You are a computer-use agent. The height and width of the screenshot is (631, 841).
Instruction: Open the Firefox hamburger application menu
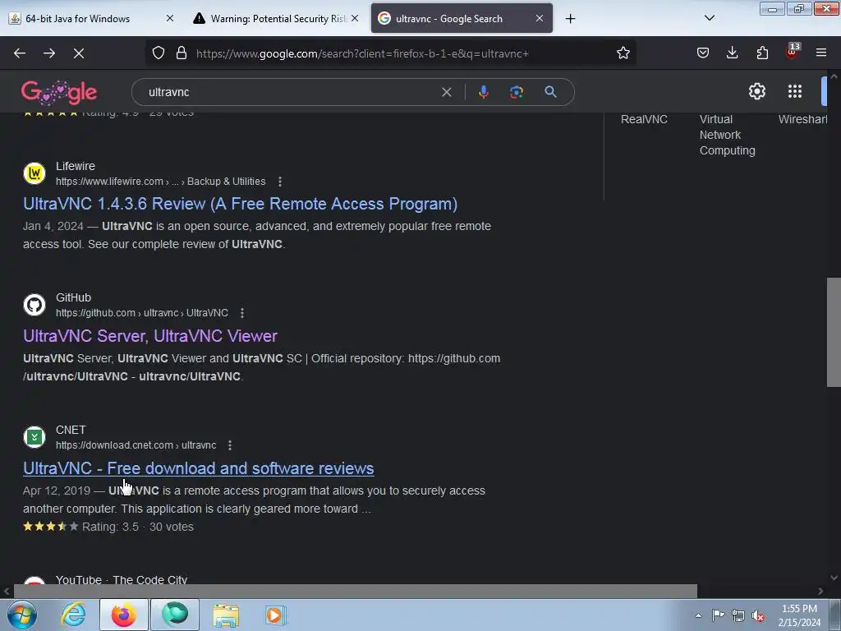coord(820,53)
